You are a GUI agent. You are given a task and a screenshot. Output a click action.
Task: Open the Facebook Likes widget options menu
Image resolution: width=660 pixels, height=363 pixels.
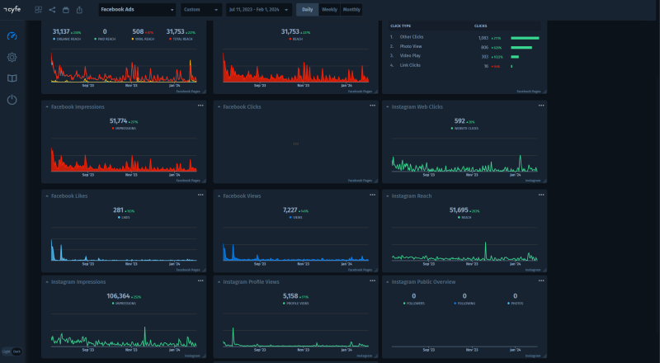pyautogui.click(x=200, y=195)
